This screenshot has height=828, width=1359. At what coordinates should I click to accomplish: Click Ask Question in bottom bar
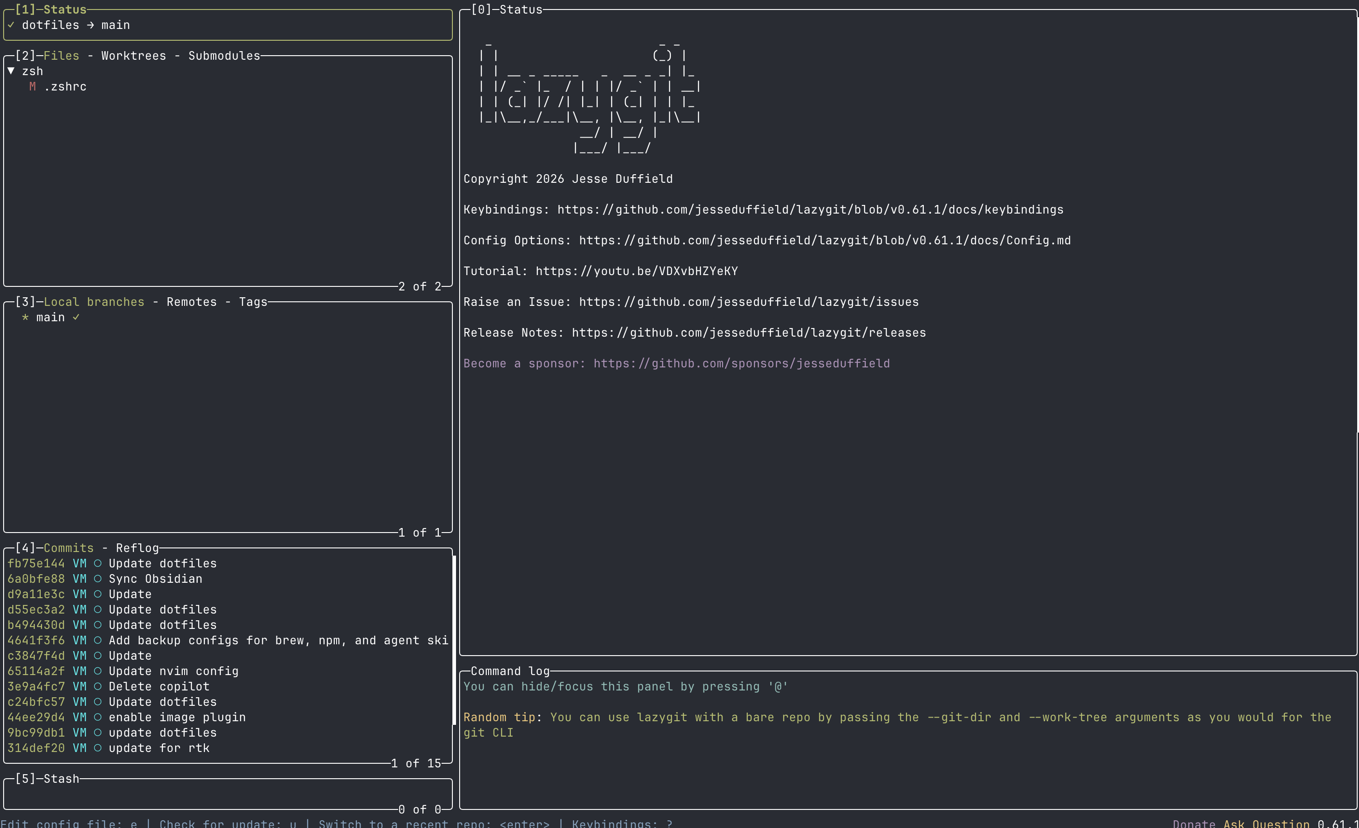[1266, 823]
